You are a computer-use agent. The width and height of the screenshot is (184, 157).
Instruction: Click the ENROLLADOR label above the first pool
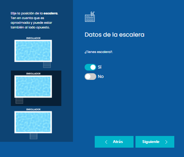(x=33, y=38)
